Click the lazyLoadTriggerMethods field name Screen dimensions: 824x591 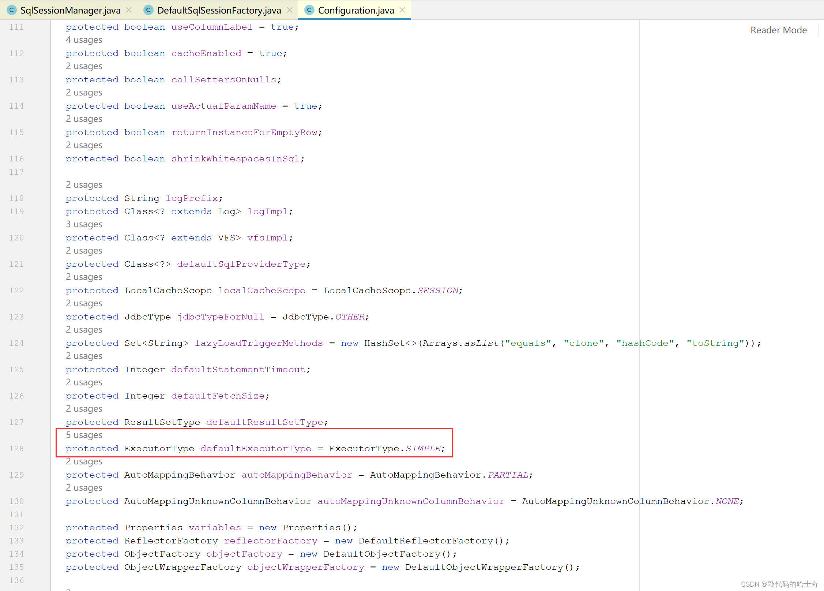point(259,343)
